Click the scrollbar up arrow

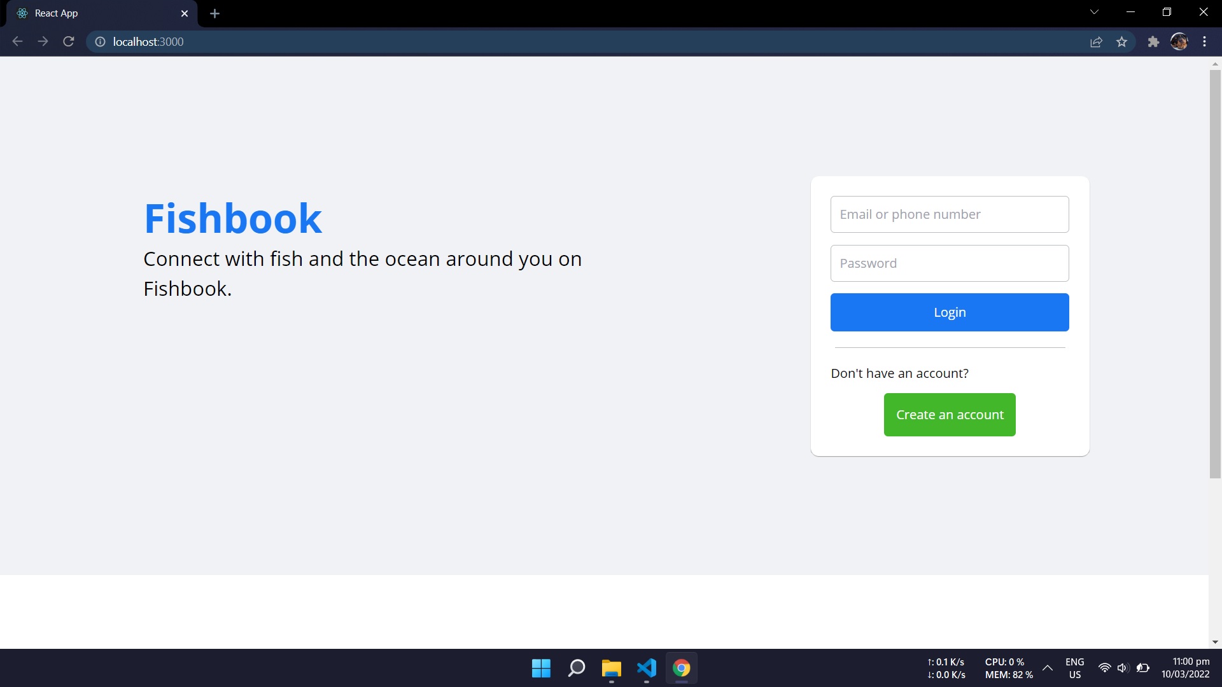1215,64
